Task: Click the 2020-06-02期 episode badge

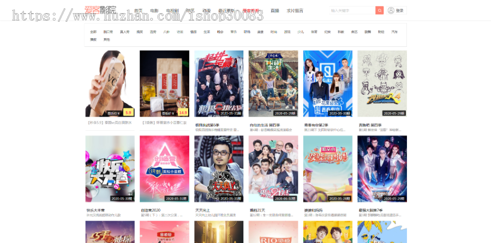Action: pos(285,198)
